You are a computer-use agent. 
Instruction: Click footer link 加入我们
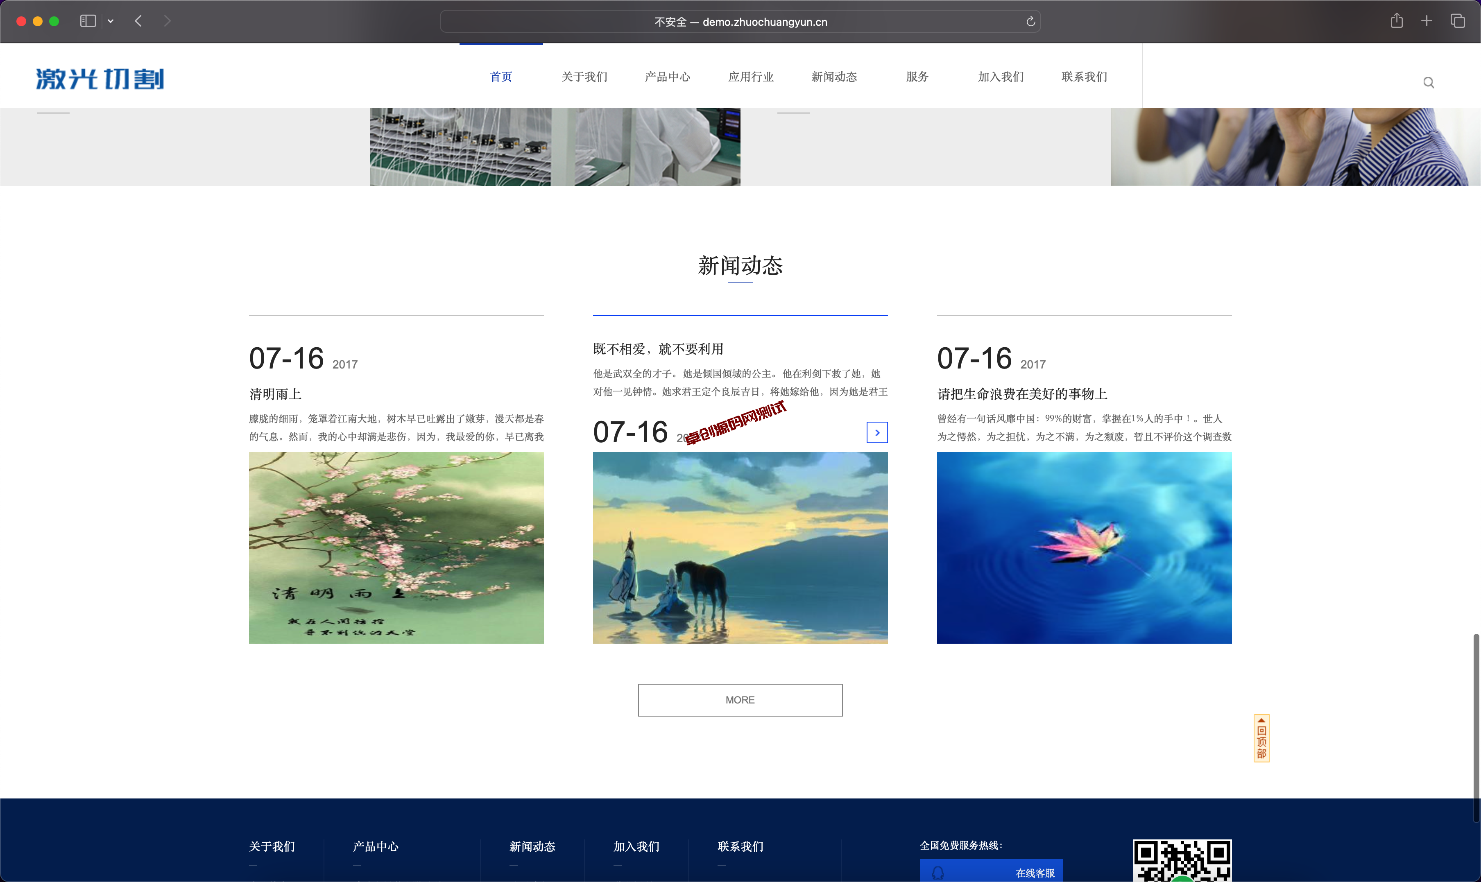636,846
